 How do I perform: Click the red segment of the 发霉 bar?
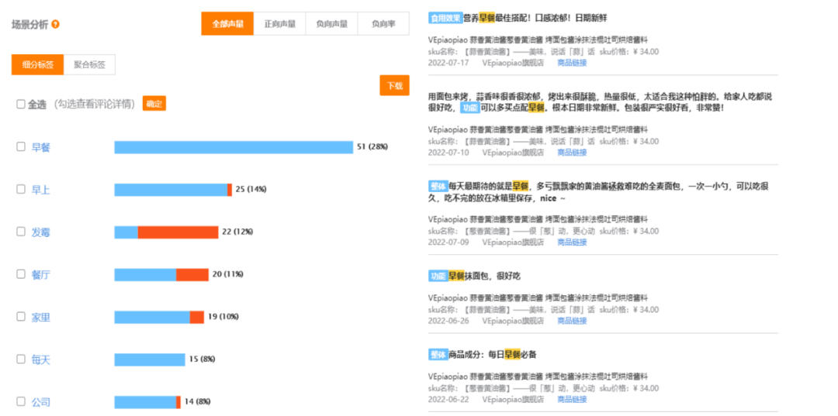178,232
